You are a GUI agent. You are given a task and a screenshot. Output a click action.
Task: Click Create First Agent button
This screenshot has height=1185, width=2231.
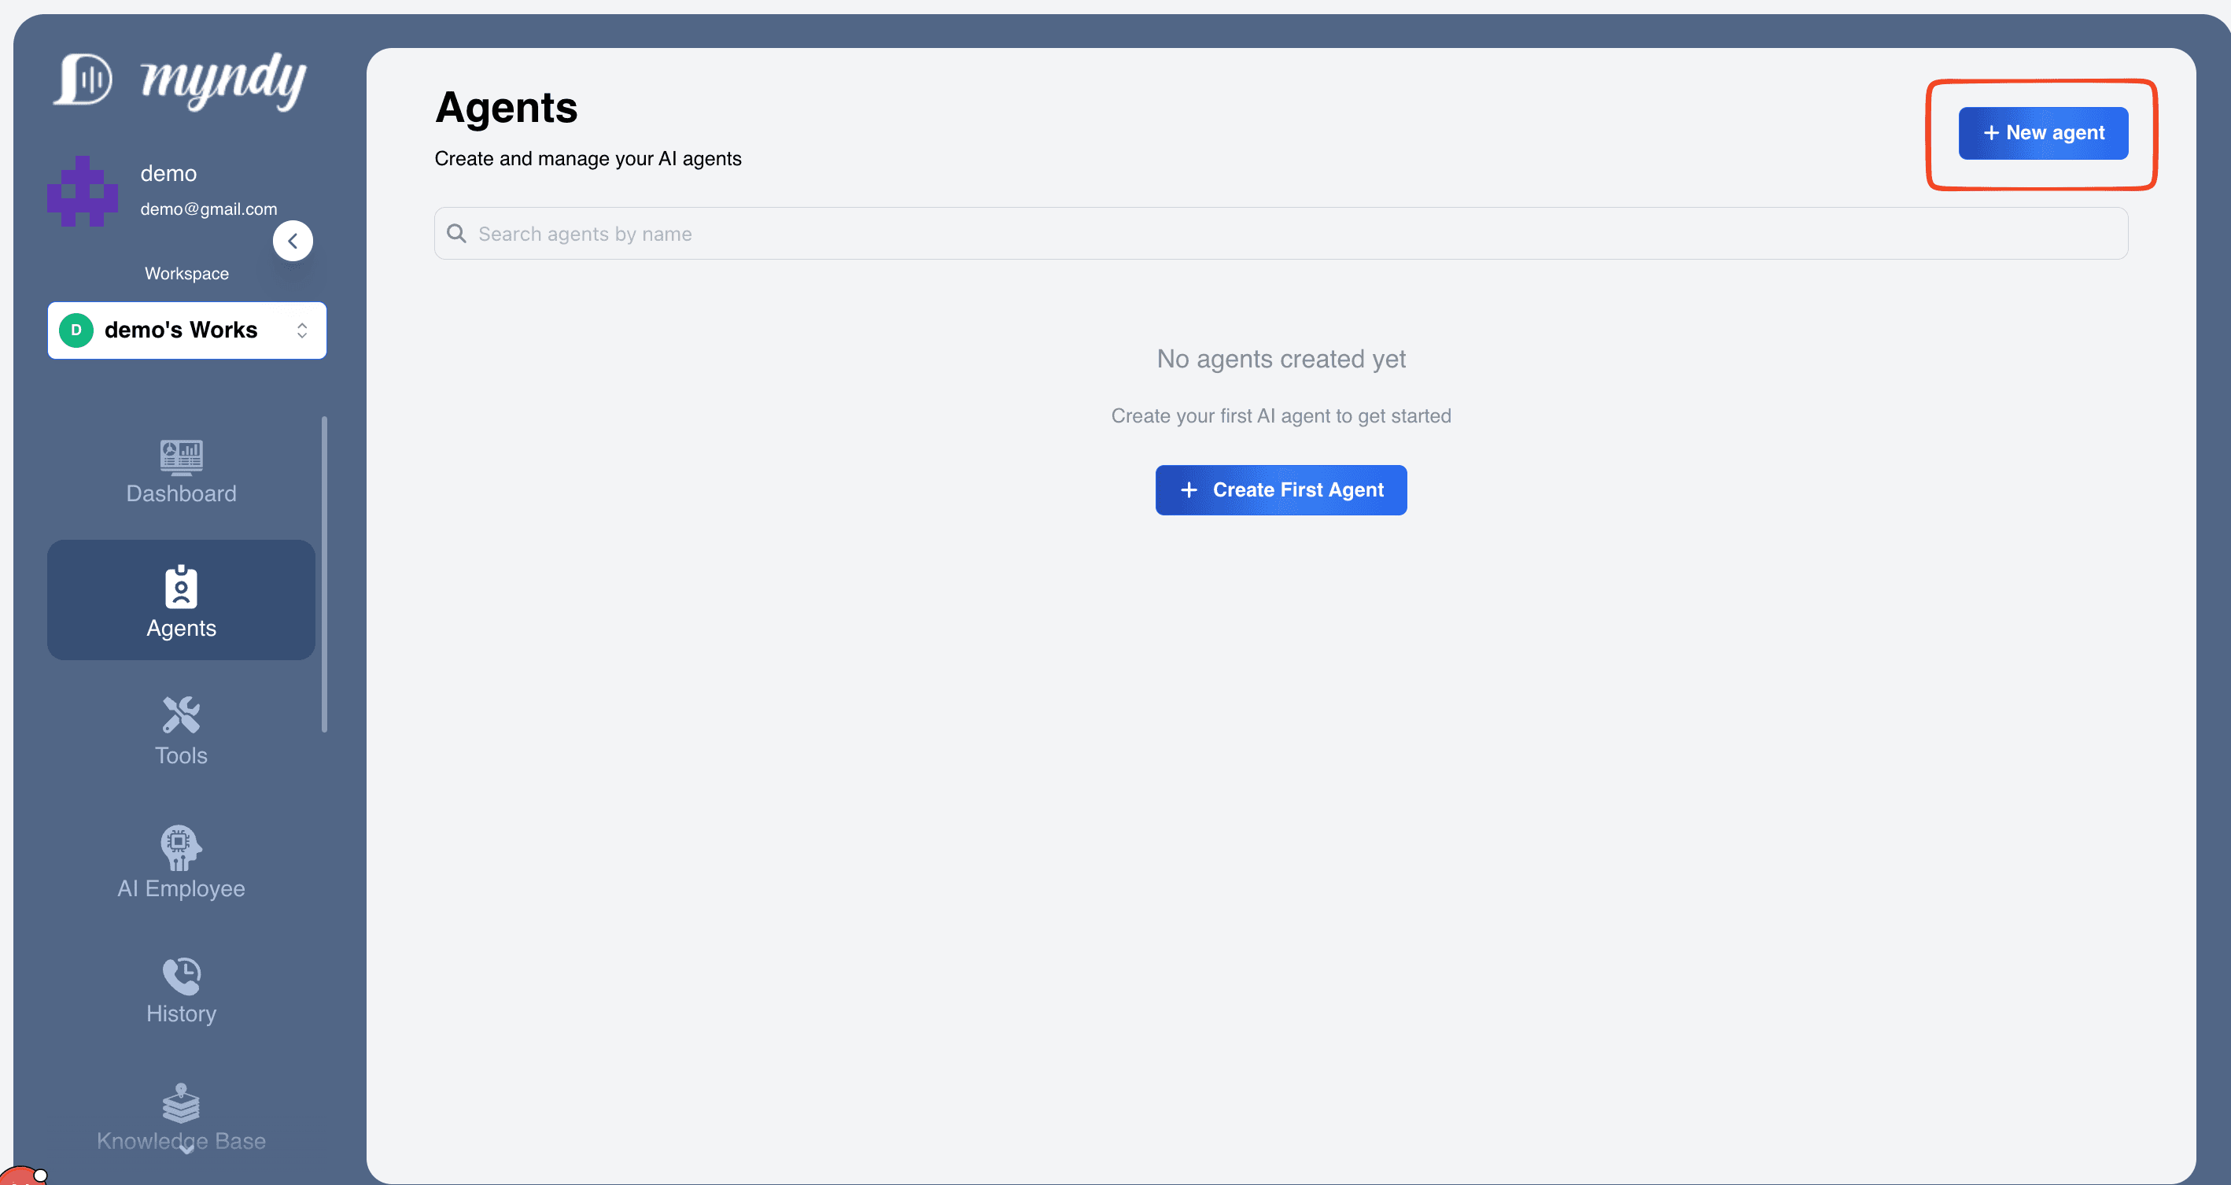[1280, 490]
